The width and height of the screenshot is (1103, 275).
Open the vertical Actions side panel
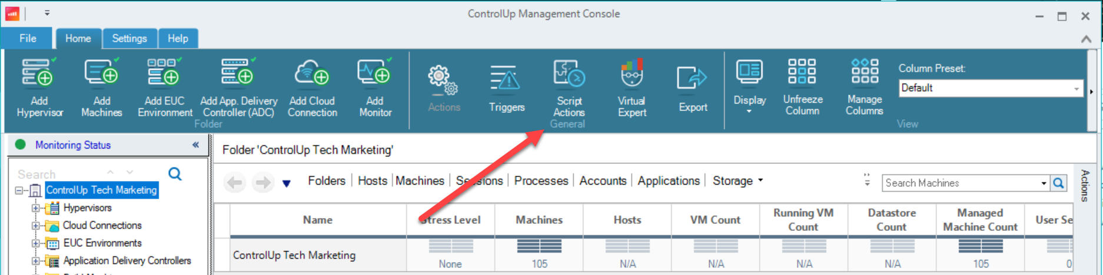(1085, 186)
